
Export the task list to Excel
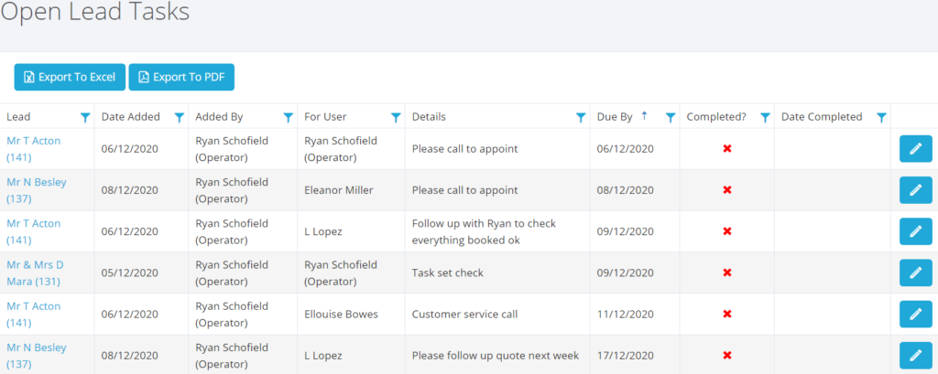click(x=70, y=78)
